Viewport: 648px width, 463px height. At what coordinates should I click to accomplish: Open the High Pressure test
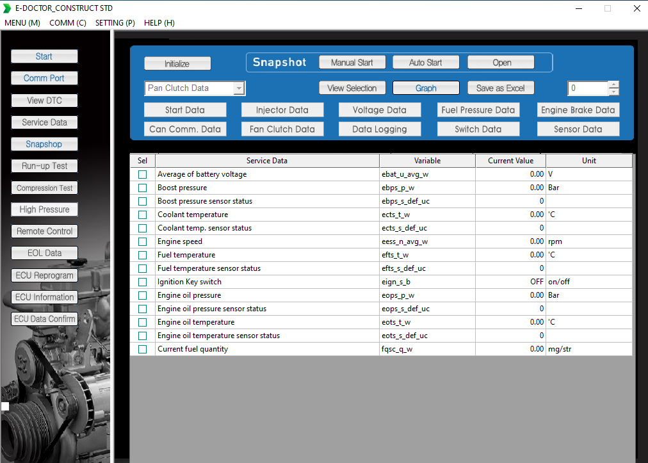pyautogui.click(x=44, y=209)
